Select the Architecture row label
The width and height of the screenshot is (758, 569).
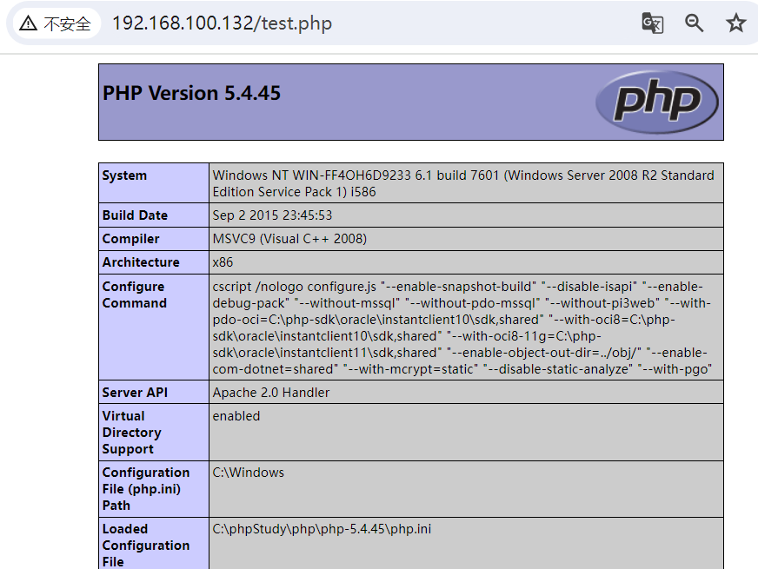[141, 262]
